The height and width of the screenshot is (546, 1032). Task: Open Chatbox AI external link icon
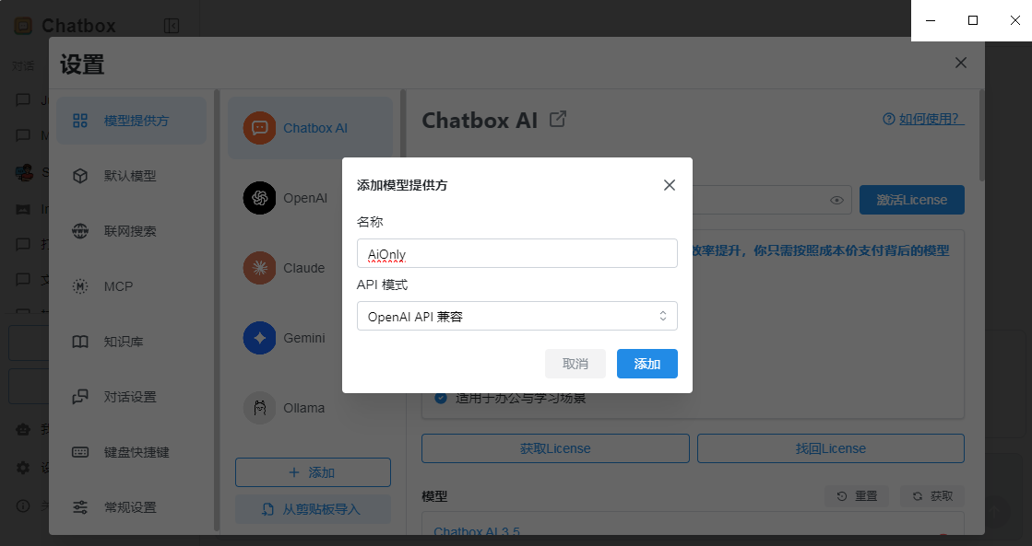point(557,120)
